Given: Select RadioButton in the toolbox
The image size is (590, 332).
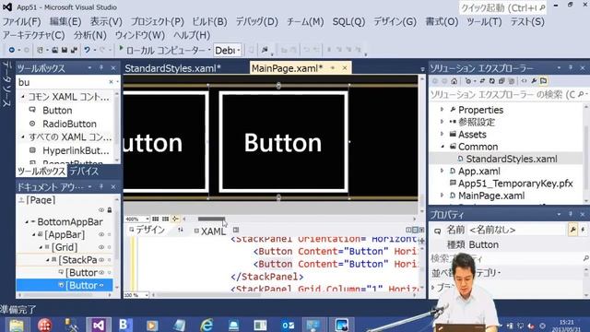Looking at the screenshot, I should [70, 124].
